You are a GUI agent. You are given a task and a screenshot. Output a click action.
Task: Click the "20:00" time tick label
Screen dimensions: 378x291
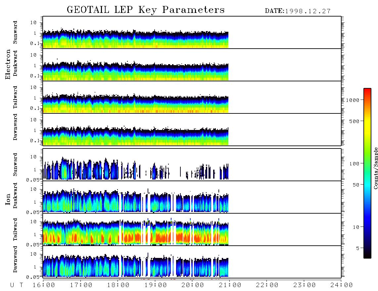[193, 285]
